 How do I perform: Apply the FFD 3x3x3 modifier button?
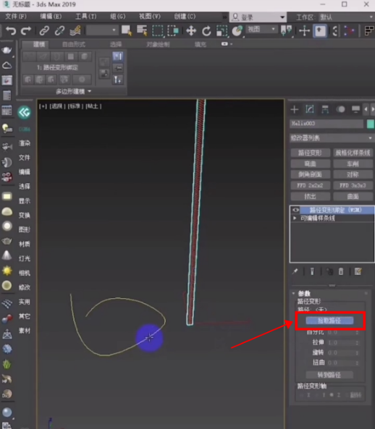(353, 185)
